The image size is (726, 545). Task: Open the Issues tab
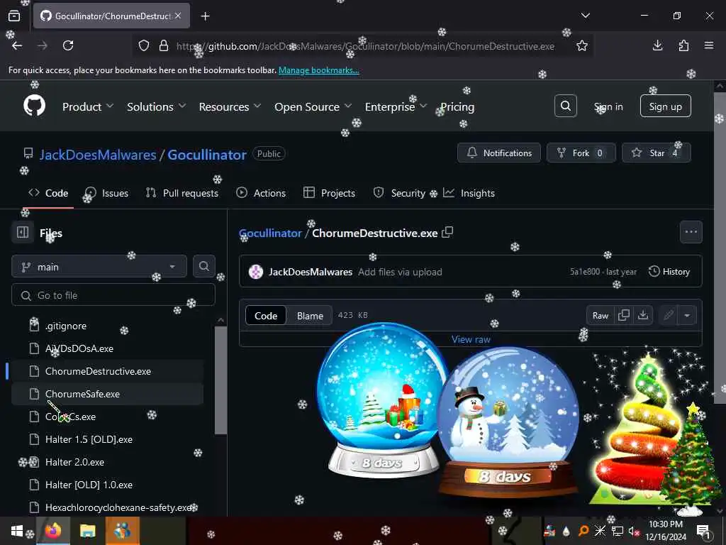106,193
